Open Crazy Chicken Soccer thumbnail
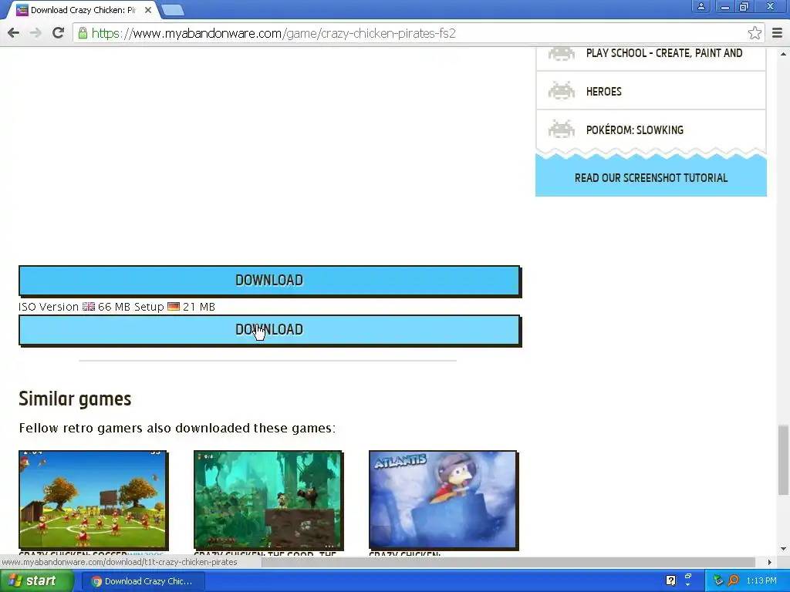Image resolution: width=790 pixels, height=592 pixels. [x=93, y=499]
